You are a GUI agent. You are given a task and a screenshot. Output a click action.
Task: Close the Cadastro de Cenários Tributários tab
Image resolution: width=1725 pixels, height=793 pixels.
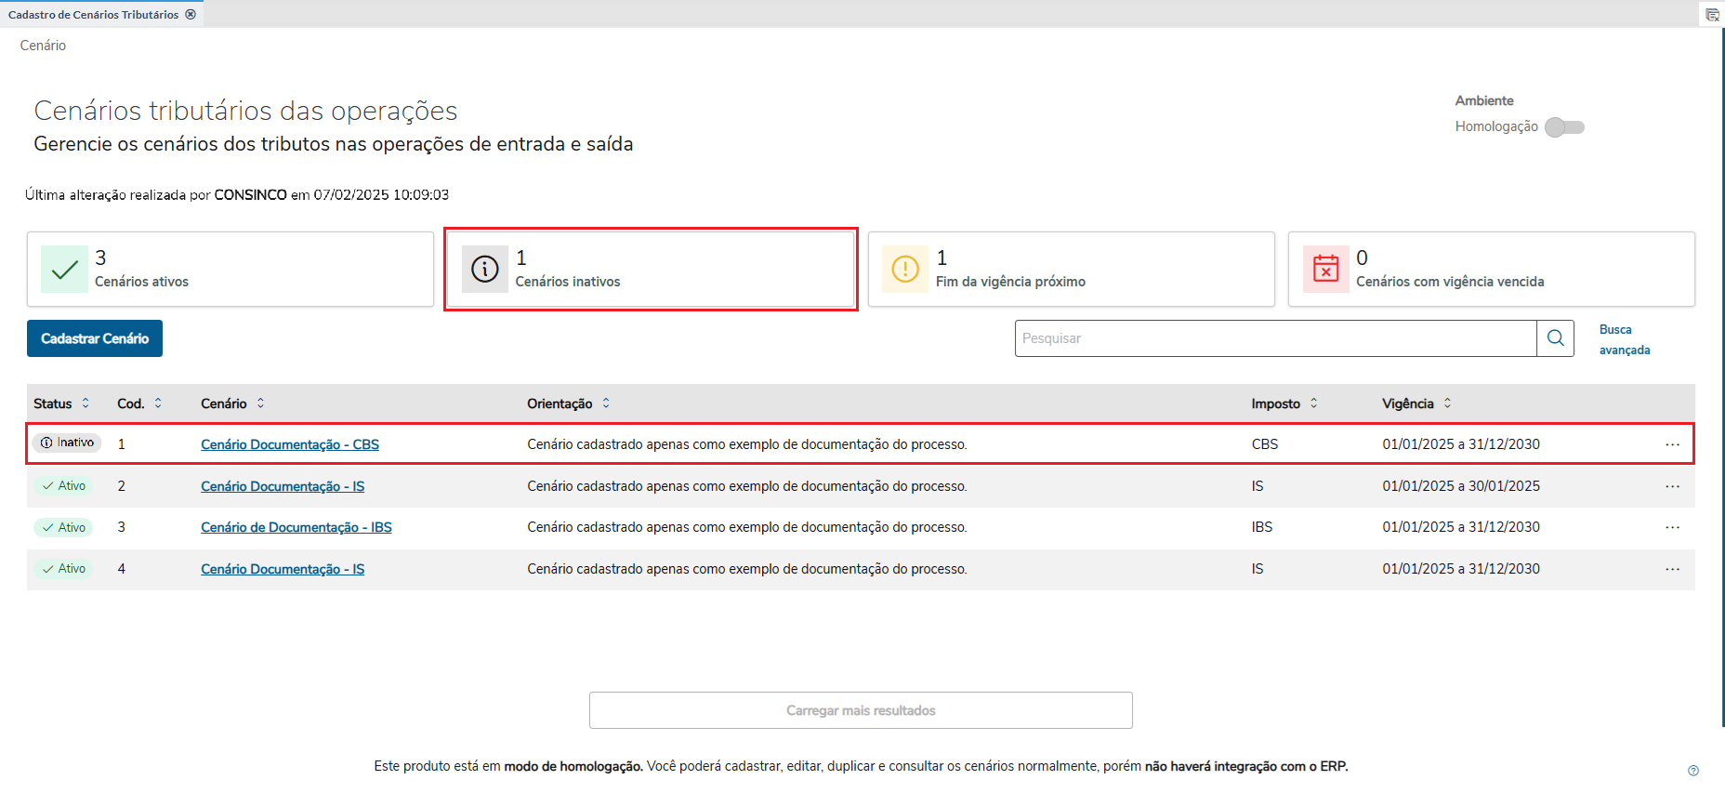pos(191,15)
